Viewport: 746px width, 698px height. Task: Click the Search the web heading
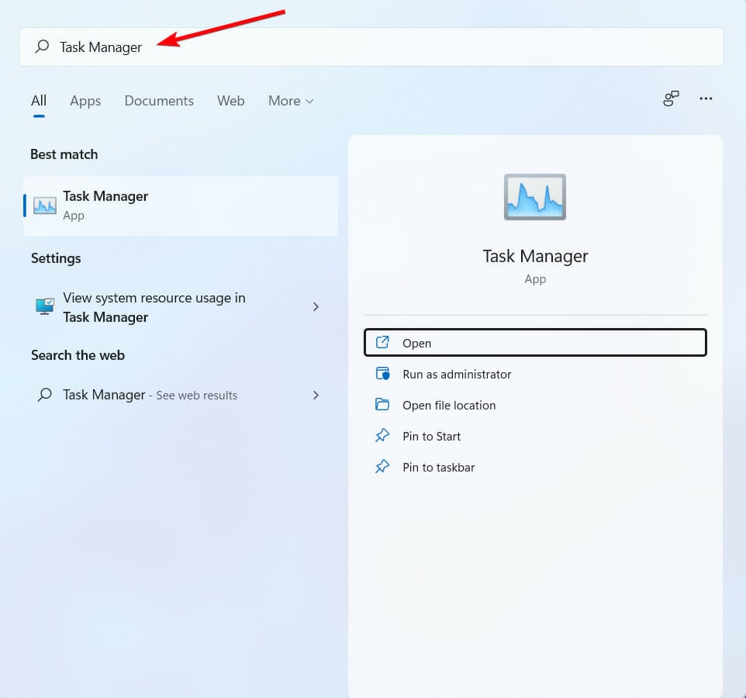point(78,355)
